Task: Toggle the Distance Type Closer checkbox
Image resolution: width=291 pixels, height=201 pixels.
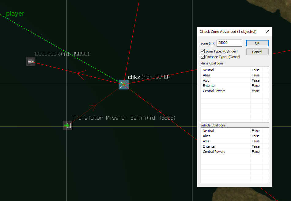Action: click(203, 57)
